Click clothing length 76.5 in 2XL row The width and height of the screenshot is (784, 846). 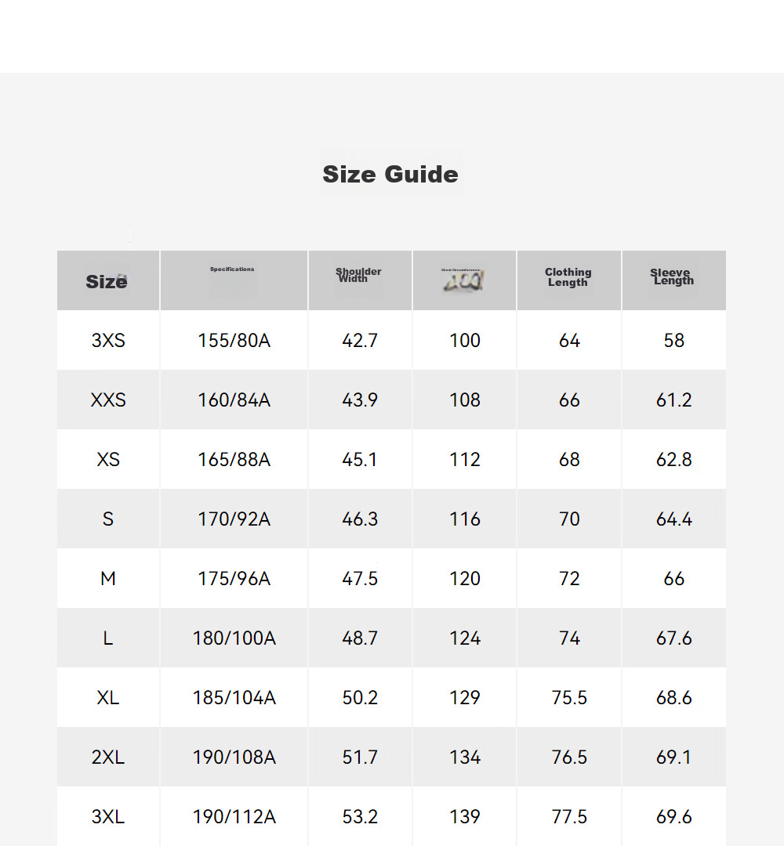coord(569,757)
